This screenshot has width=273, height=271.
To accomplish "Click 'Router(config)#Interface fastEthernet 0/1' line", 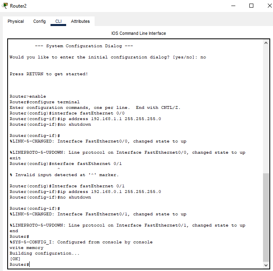I will click(x=67, y=186).
